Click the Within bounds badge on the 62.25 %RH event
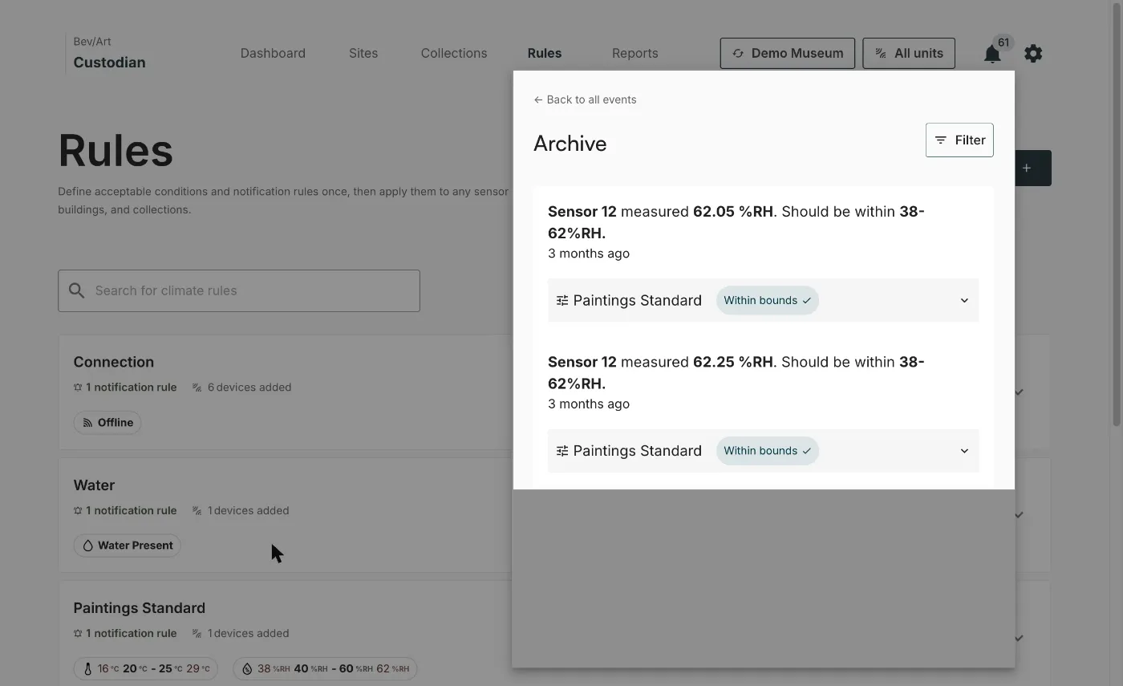The height and width of the screenshot is (686, 1123). click(x=768, y=451)
